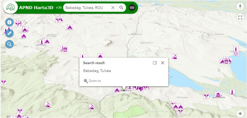Submit search with header magnifier icon

point(121,8)
